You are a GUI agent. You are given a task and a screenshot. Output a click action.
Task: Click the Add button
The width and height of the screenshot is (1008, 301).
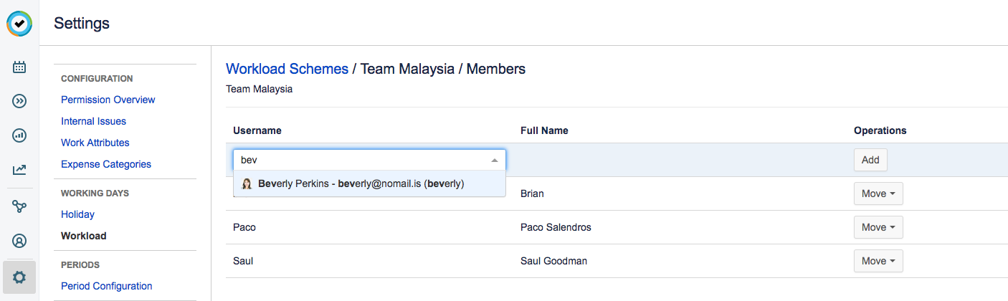click(x=870, y=160)
